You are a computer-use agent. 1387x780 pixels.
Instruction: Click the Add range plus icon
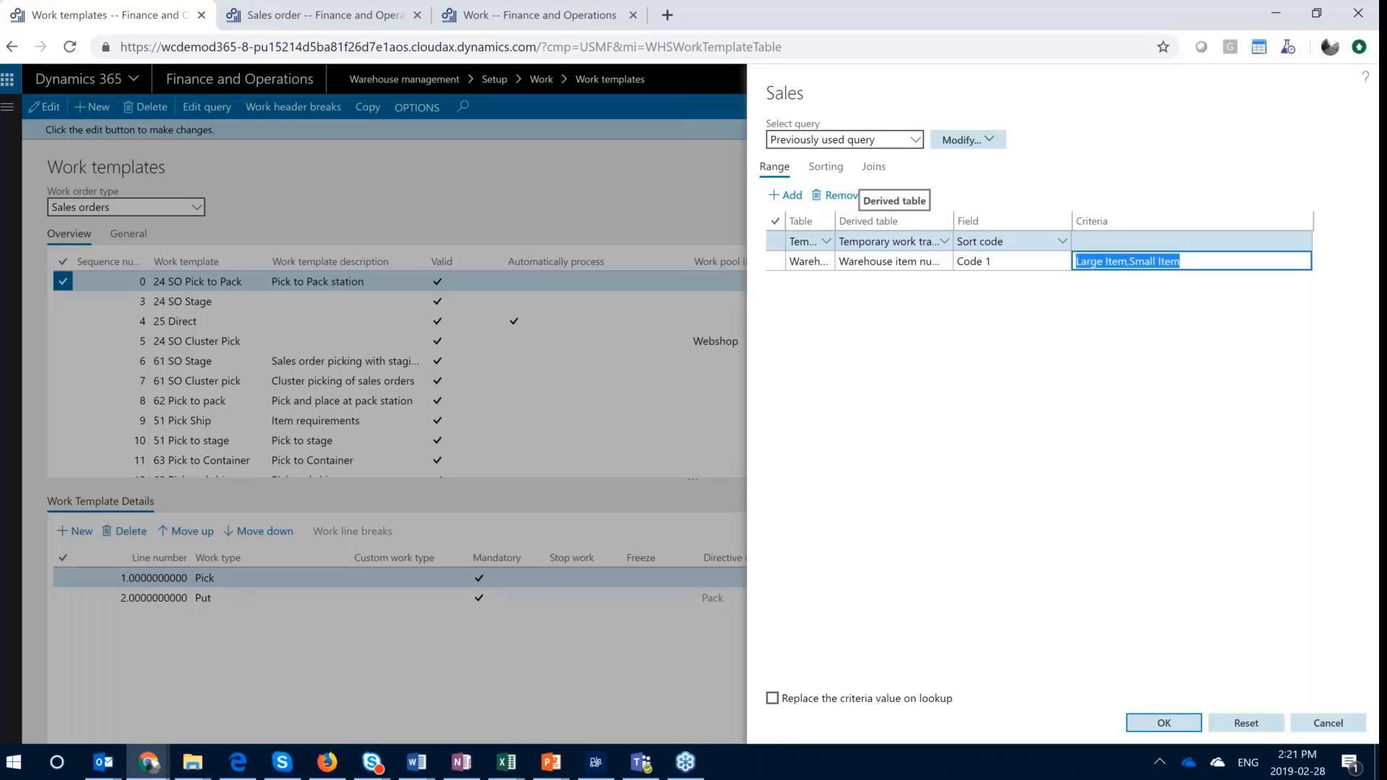point(774,195)
